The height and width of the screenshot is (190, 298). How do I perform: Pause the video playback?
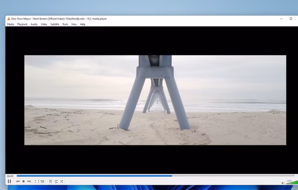9,181
